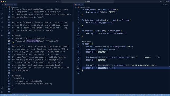
Task: Click the Ln 22, Col 31 cursor position
Action: (132, 95)
